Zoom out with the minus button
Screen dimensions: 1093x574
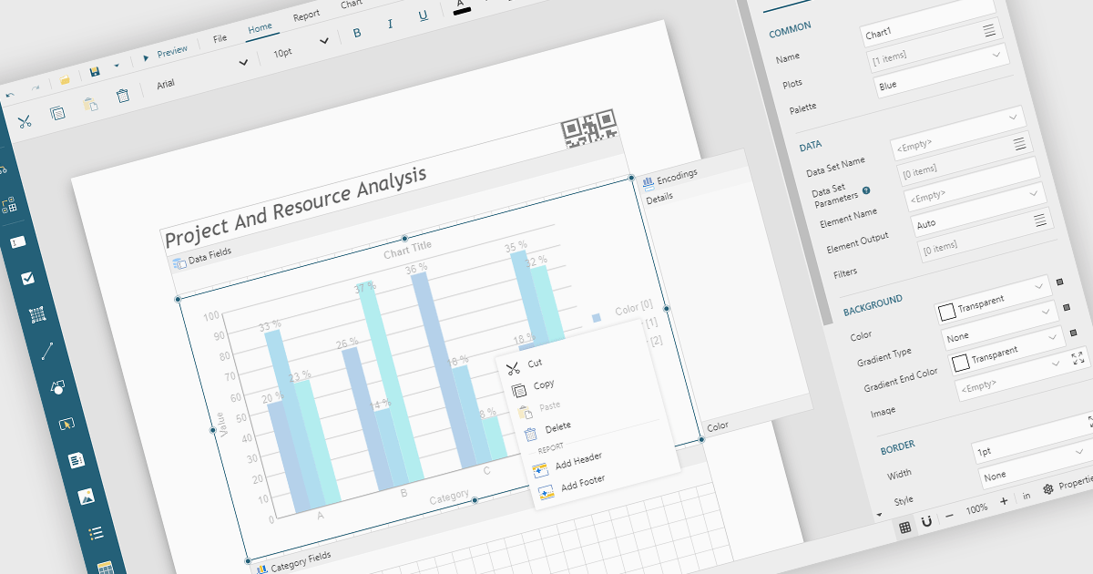pyautogui.click(x=949, y=515)
